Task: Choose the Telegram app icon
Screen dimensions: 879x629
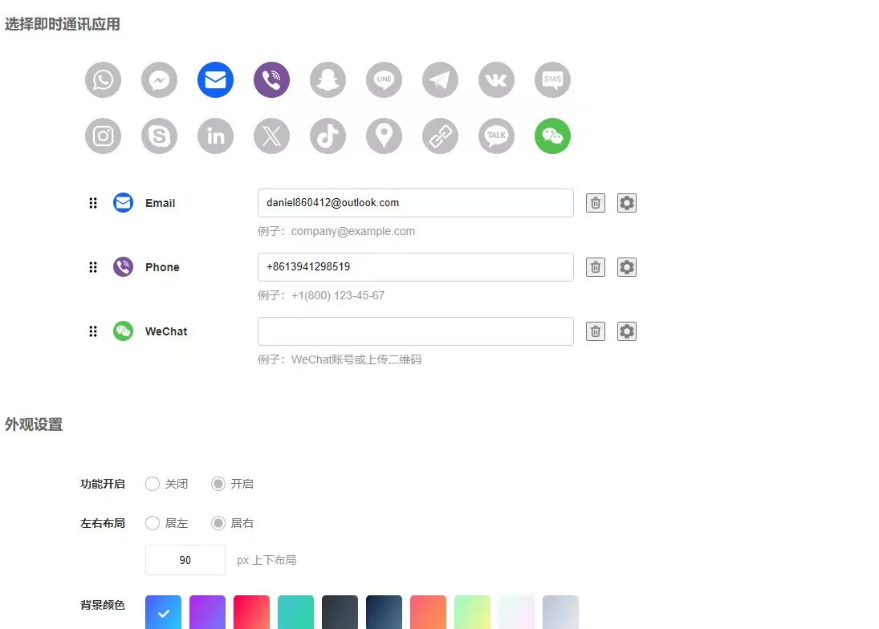Action: click(x=440, y=80)
